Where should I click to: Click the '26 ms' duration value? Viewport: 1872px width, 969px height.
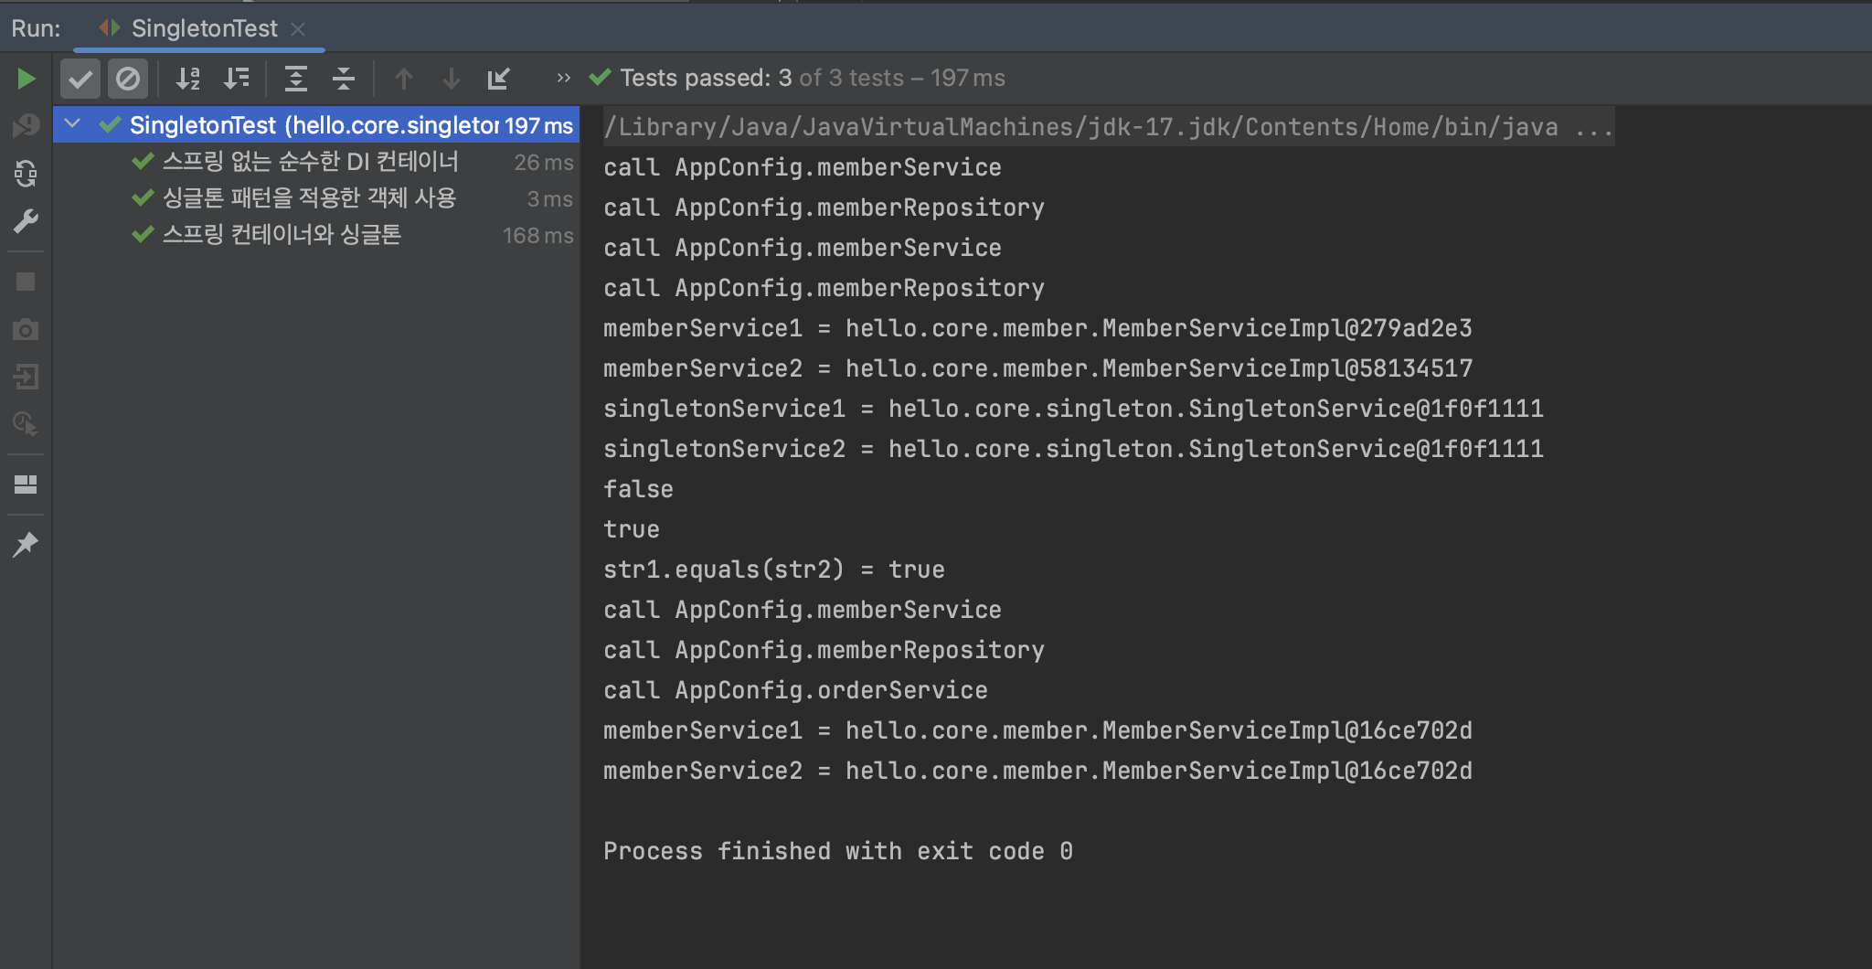point(544,162)
